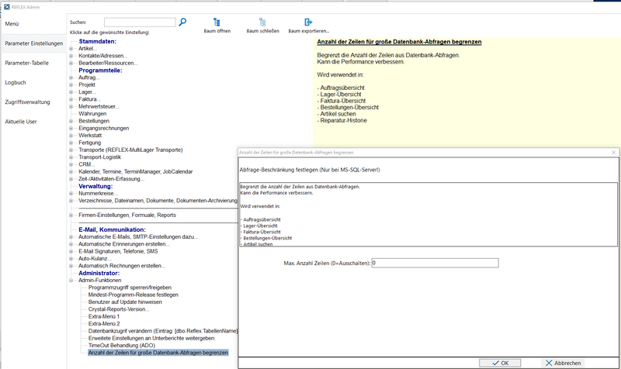Image resolution: width=621 pixels, height=369 pixels.
Task: Collapse the Admin-Funktionen tree node
Action: point(71,281)
